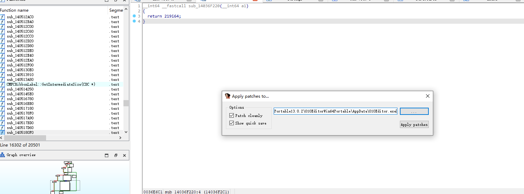Click the 010Editor.exe file path field
The width and height of the screenshot is (524, 194).
click(335, 111)
